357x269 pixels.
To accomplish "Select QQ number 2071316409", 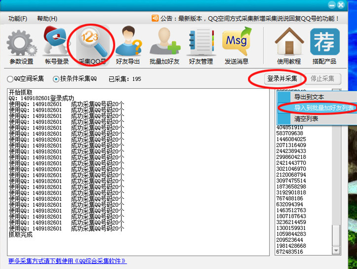I will (x=291, y=145).
